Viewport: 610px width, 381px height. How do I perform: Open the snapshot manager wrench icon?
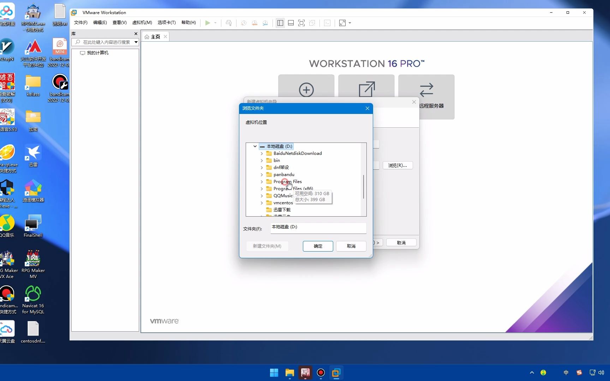[265, 23]
